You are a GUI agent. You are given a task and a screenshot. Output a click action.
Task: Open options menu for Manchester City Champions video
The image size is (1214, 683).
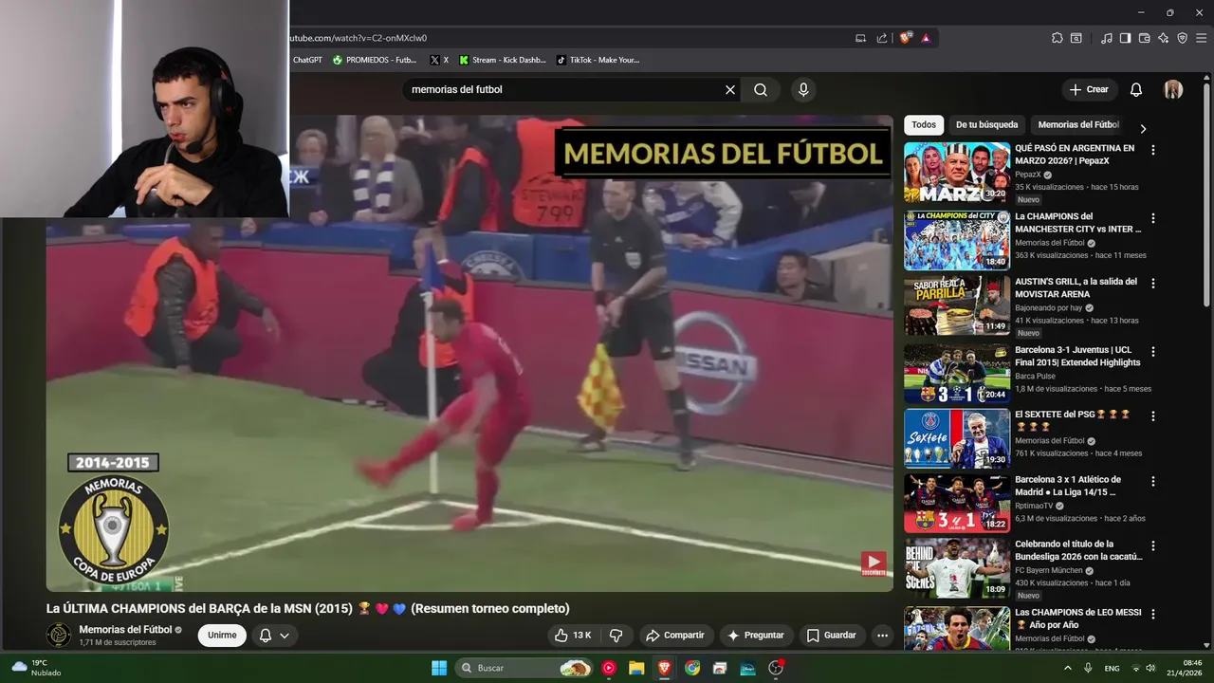coord(1153,217)
